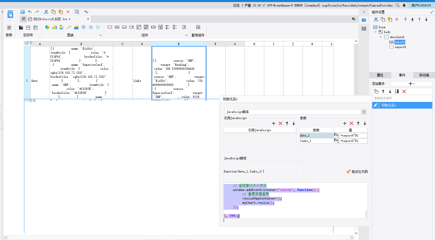The height and width of the screenshot is (240, 435).
Task: Add a date picker widget
Action: pos(146,27)
